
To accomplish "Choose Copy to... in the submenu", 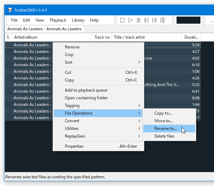I will [169, 113].
